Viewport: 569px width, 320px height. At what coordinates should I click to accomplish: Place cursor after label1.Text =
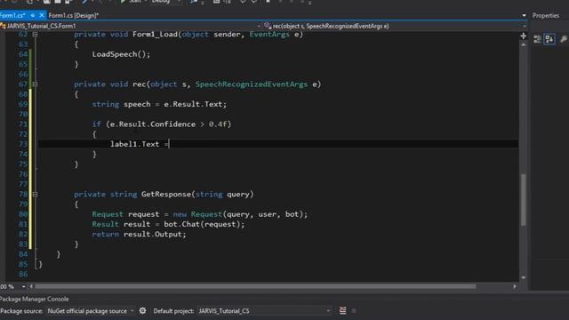pos(170,144)
